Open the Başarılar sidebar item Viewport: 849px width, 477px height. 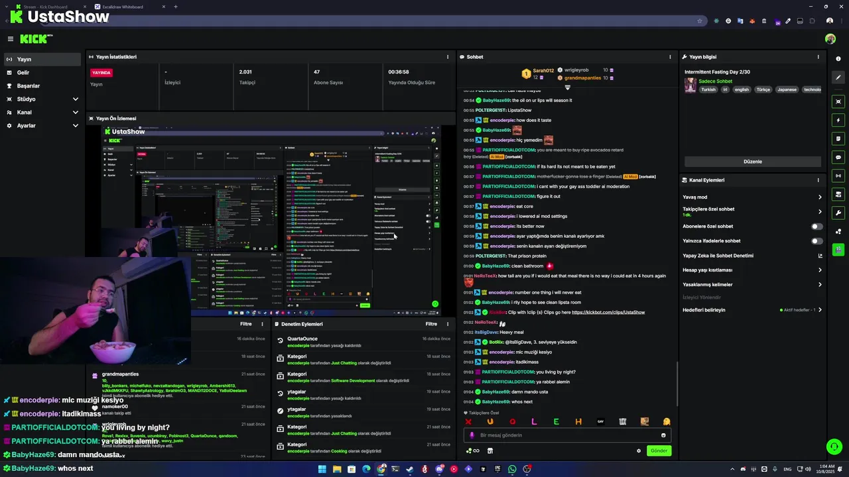42,85
